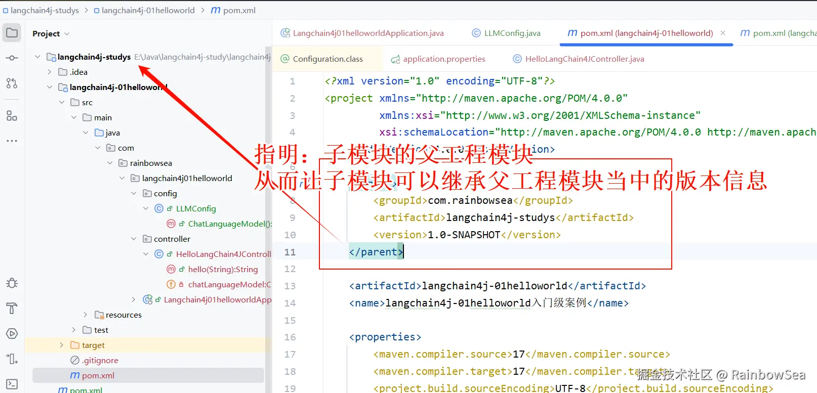Click line number 13 in gutter
This screenshot has width=817, height=393.
(x=290, y=286)
